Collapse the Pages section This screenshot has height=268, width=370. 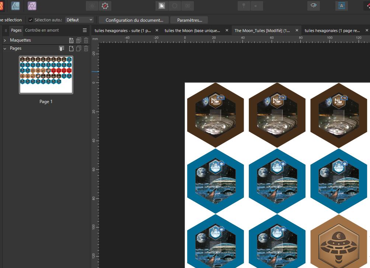5,49
